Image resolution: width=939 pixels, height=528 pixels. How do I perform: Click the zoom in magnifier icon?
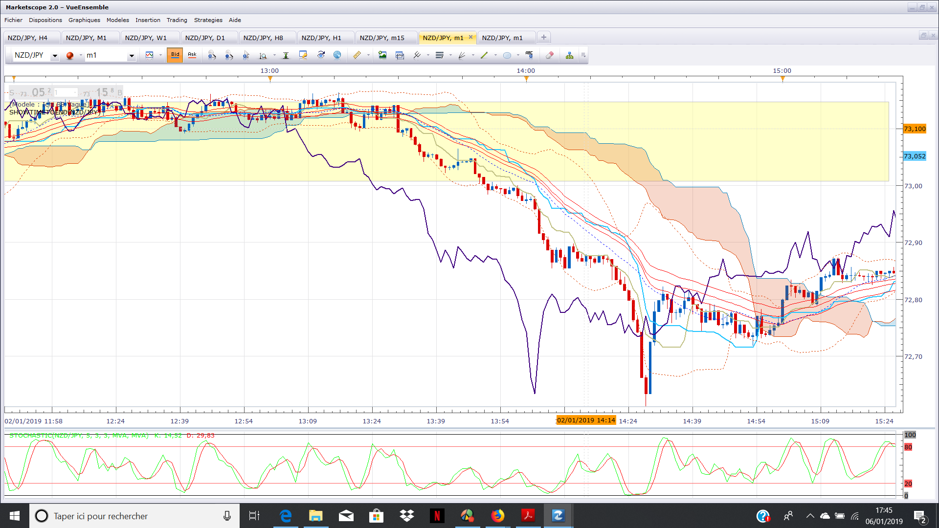click(212, 55)
